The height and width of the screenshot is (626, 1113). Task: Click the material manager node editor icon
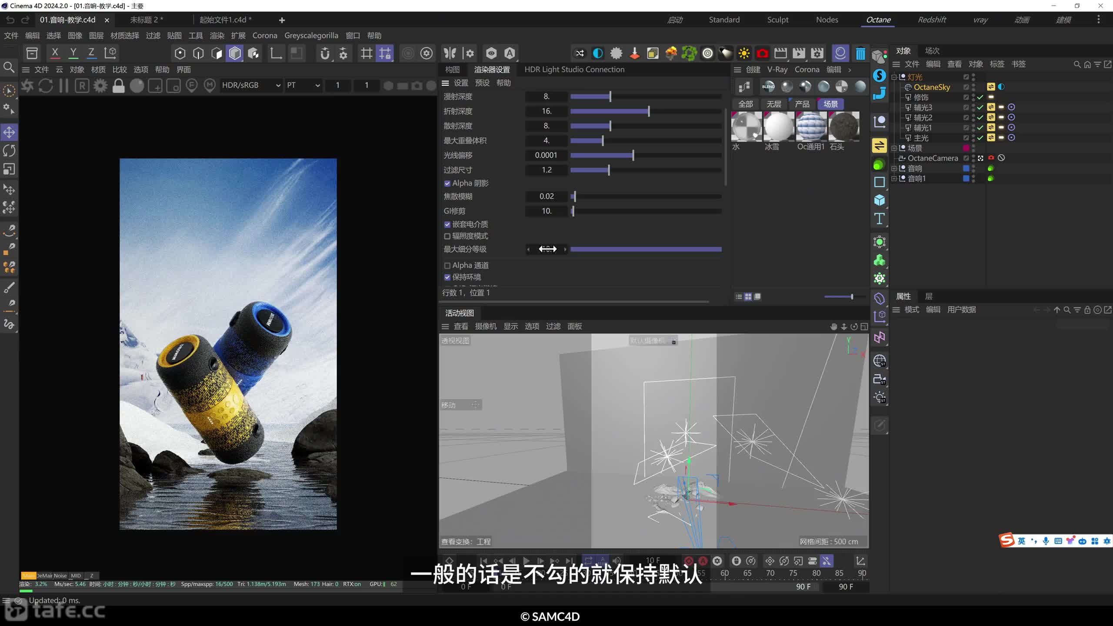coord(744,87)
